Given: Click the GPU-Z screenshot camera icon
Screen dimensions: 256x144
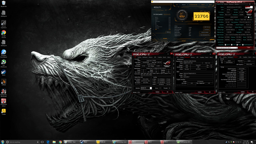Looking at the screenshot, I should [250, 4].
